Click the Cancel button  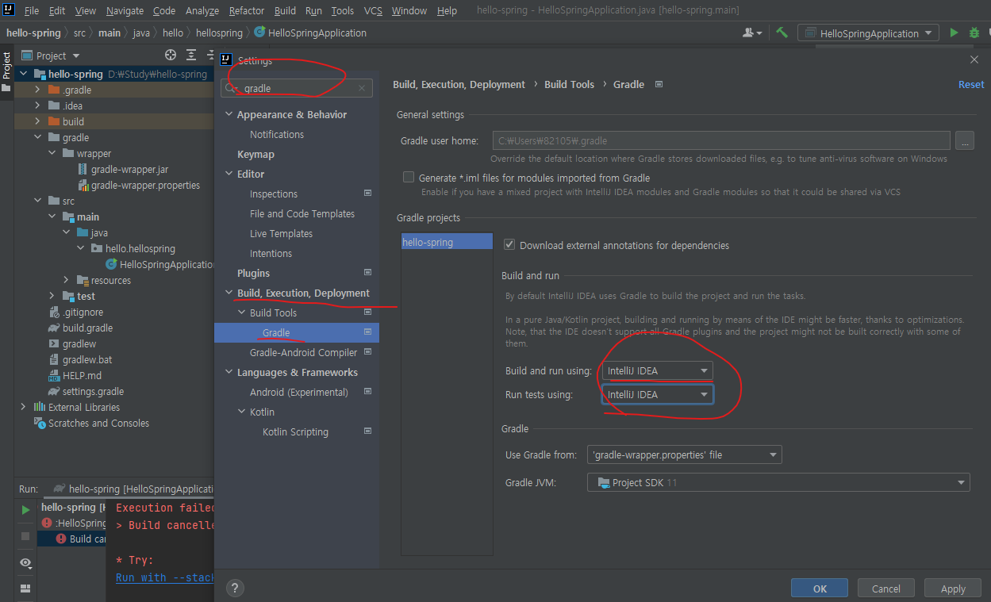(x=885, y=589)
